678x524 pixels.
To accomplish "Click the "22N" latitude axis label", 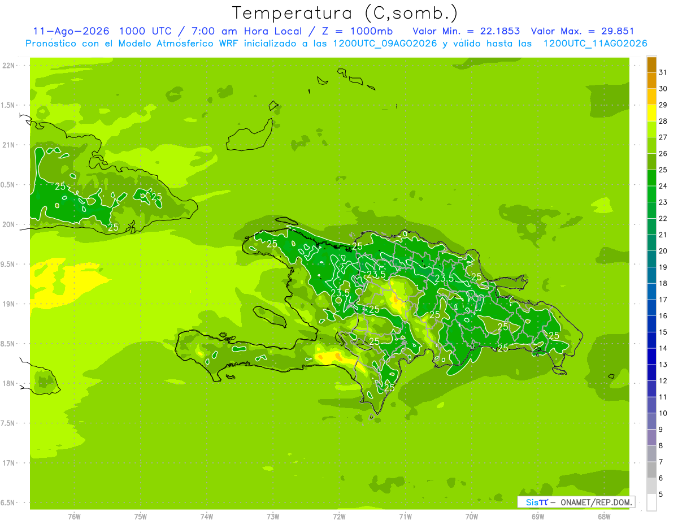I will coord(8,66).
